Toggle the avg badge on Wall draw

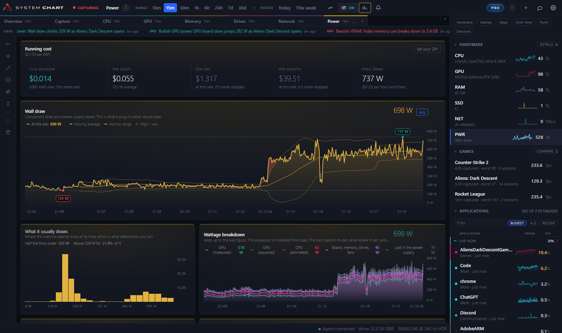coord(422,112)
